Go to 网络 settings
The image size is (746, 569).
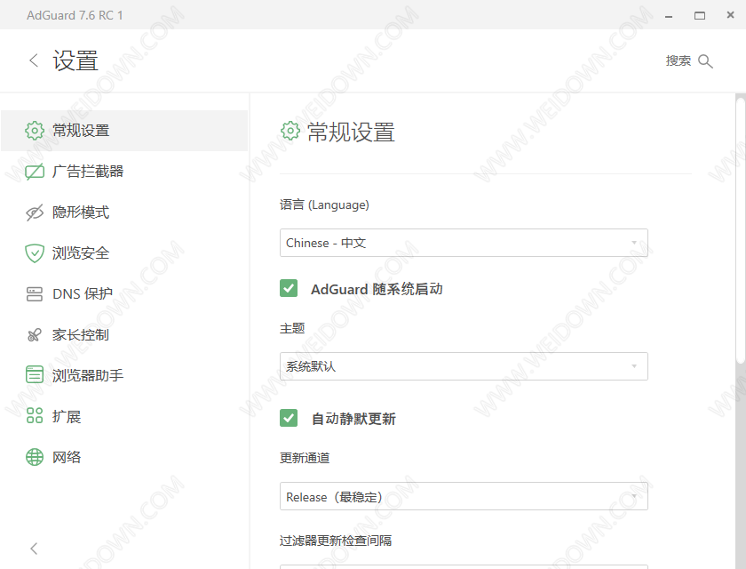pyautogui.click(x=124, y=458)
